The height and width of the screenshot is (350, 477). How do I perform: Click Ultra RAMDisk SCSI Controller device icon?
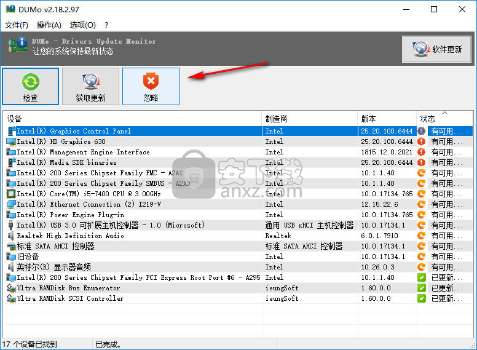[x=11, y=298]
